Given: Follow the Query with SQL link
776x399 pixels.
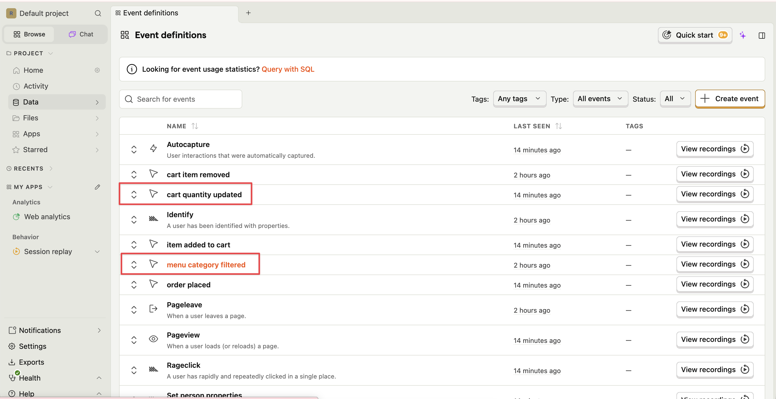Looking at the screenshot, I should (x=288, y=69).
